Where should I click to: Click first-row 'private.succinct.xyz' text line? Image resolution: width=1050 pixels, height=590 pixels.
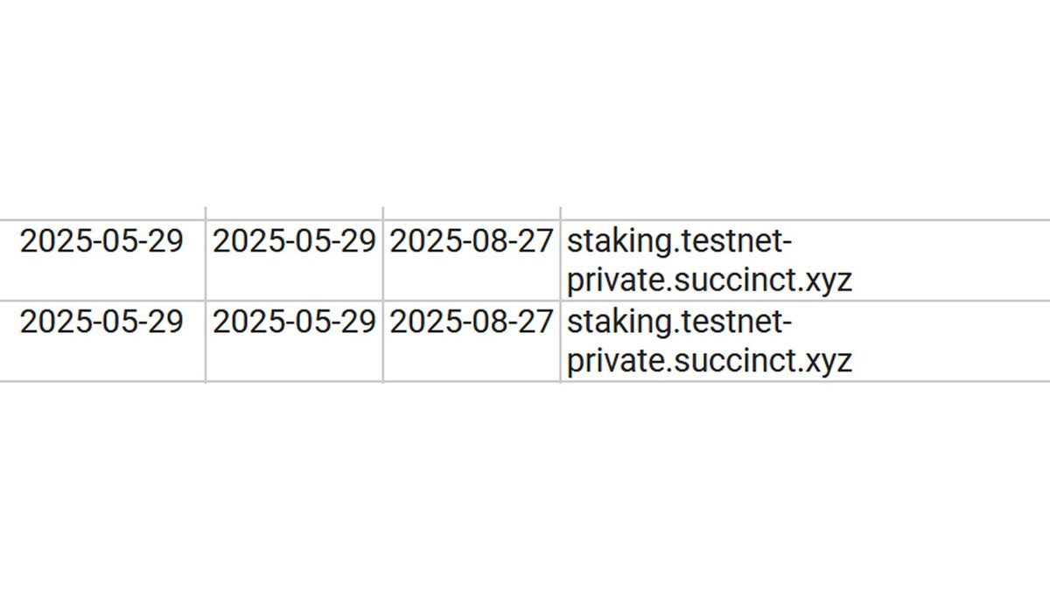point(710,280)
